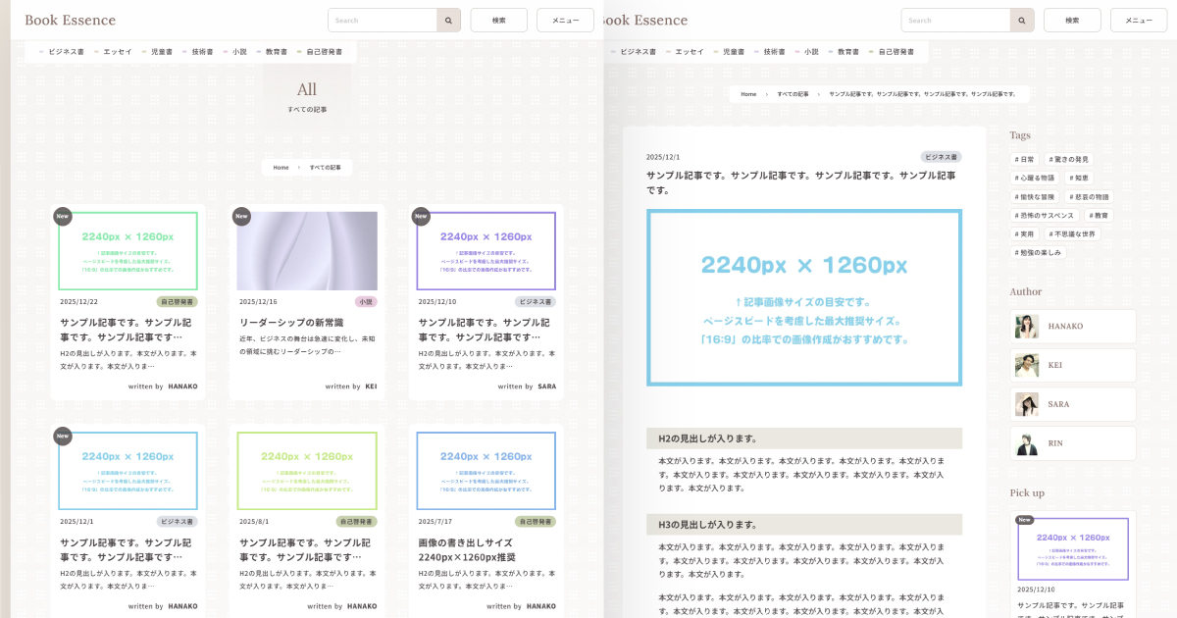Open the メニュー panel from the left header
Viewport: 1177px width, 618px height.
(x=565, y=19)
